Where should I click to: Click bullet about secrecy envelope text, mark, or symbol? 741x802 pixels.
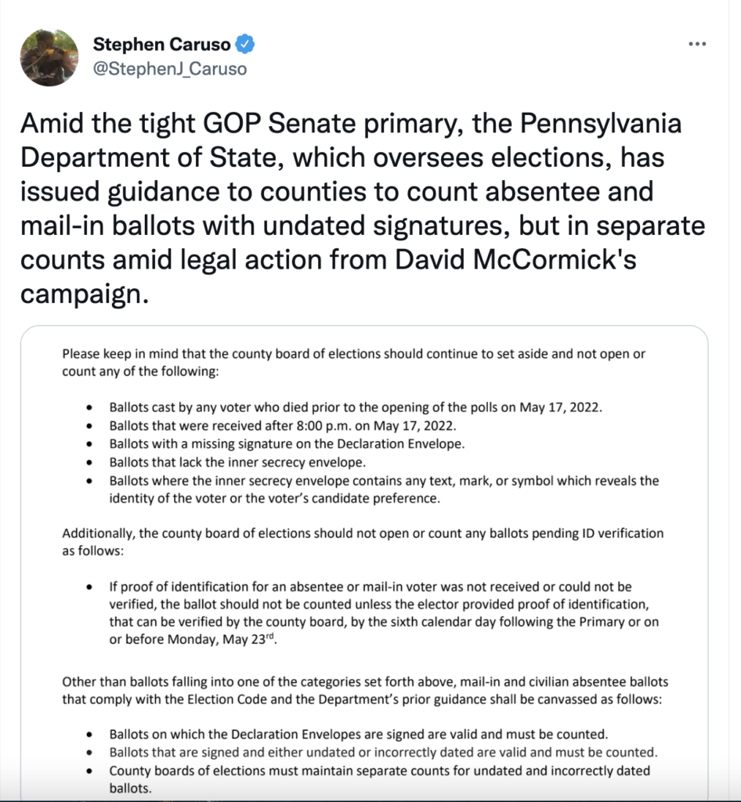[384, 488]
